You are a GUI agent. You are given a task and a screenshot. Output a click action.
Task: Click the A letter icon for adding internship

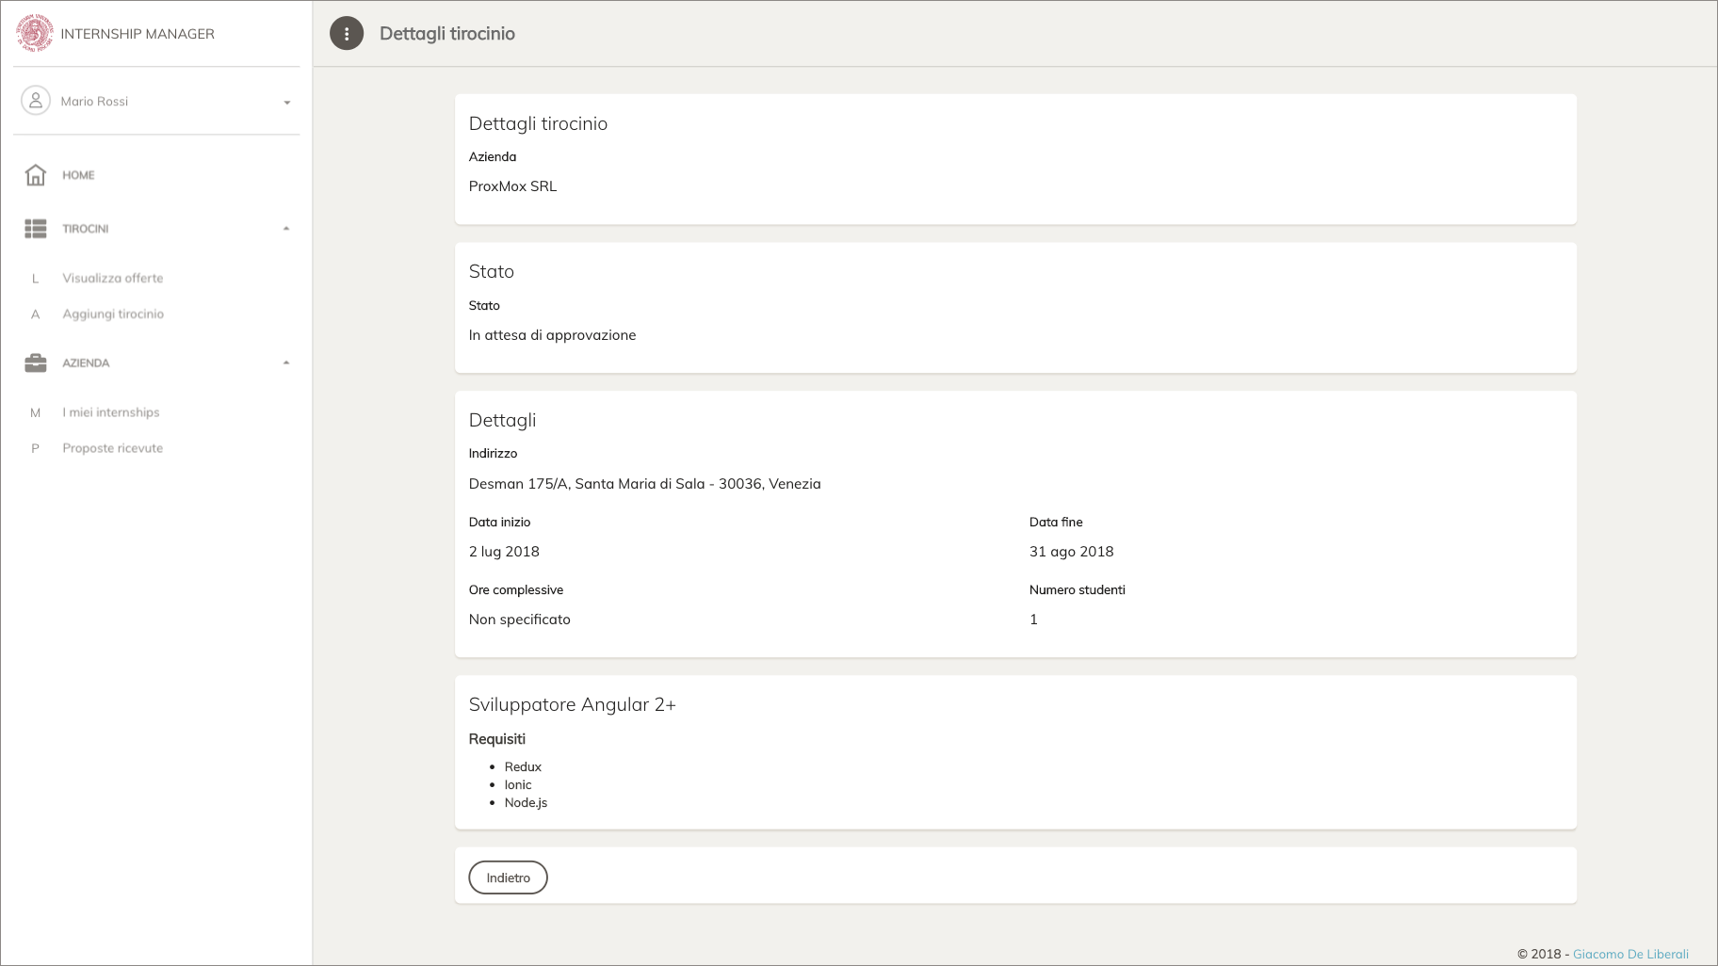[x=36, y=314]
